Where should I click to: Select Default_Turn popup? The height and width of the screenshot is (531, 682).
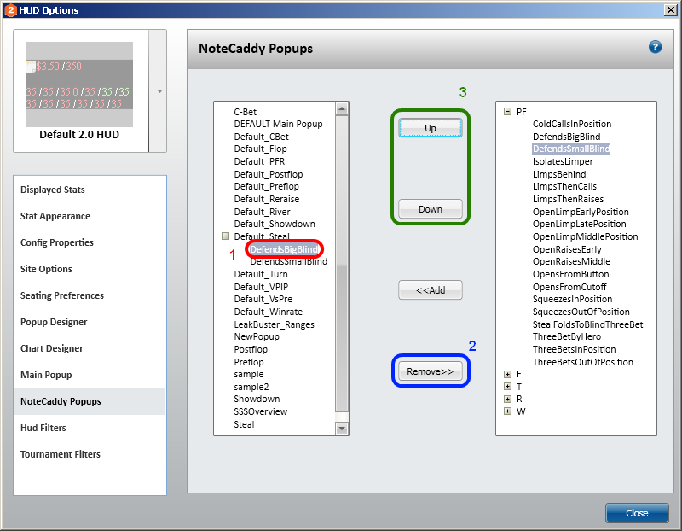pos(261,274)
